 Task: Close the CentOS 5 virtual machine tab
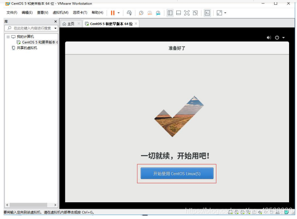coord(136,24)
